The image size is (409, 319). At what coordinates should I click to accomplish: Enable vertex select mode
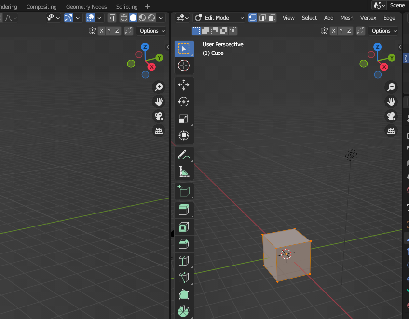[x=253, y=18]
